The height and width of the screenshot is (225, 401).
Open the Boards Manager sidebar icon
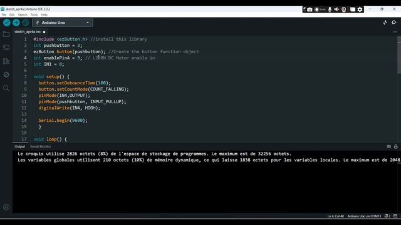[6, 47]
